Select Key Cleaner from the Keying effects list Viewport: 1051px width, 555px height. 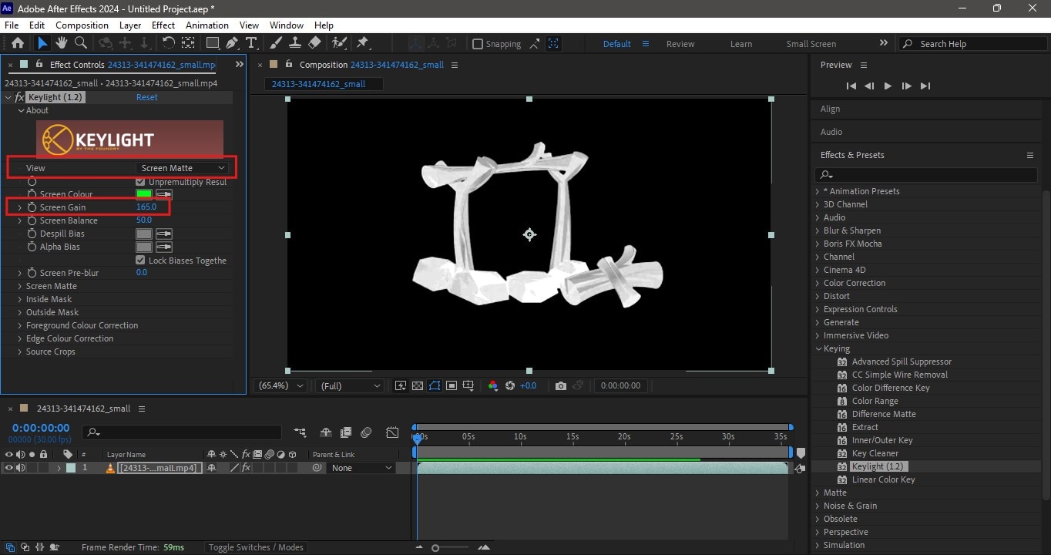875,453
